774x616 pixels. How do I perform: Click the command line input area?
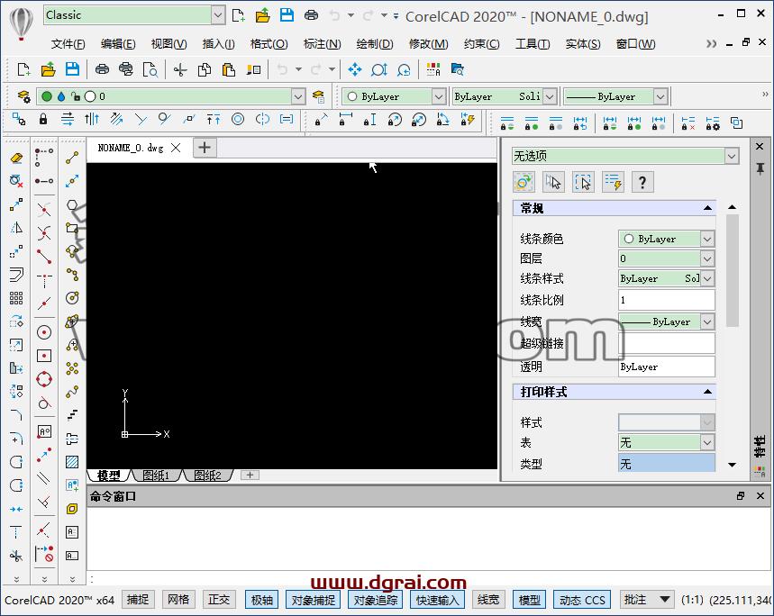tap(430, 579)
